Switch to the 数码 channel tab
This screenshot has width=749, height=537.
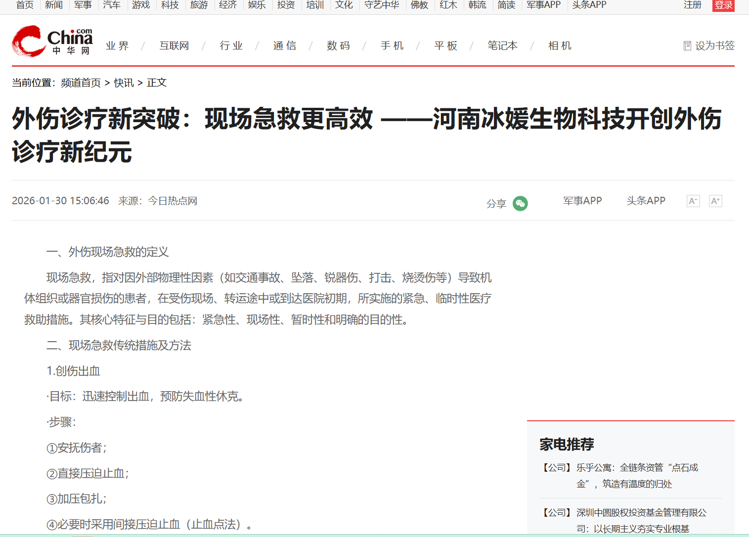[339, 45]
